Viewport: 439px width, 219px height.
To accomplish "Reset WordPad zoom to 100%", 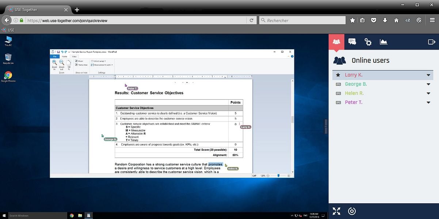I will point(69,64).
